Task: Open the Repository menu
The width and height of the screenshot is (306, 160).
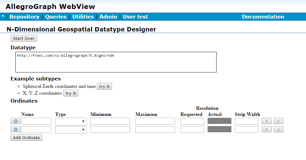Action: 24,17
